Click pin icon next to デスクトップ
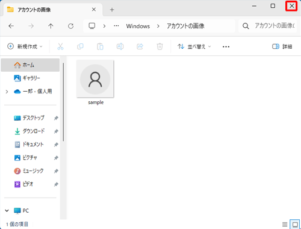 point(56,118)
